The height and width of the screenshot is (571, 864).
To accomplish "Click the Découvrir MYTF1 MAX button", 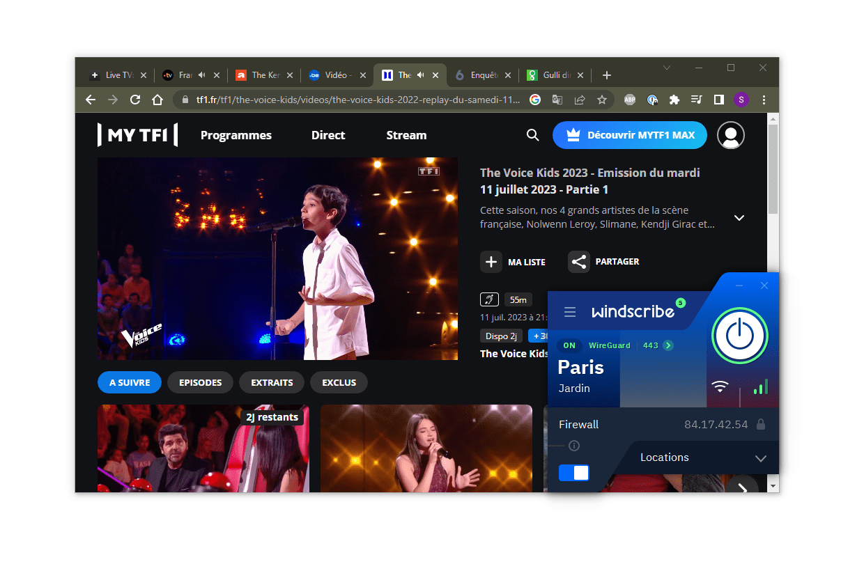I will [x=629, y=135].
